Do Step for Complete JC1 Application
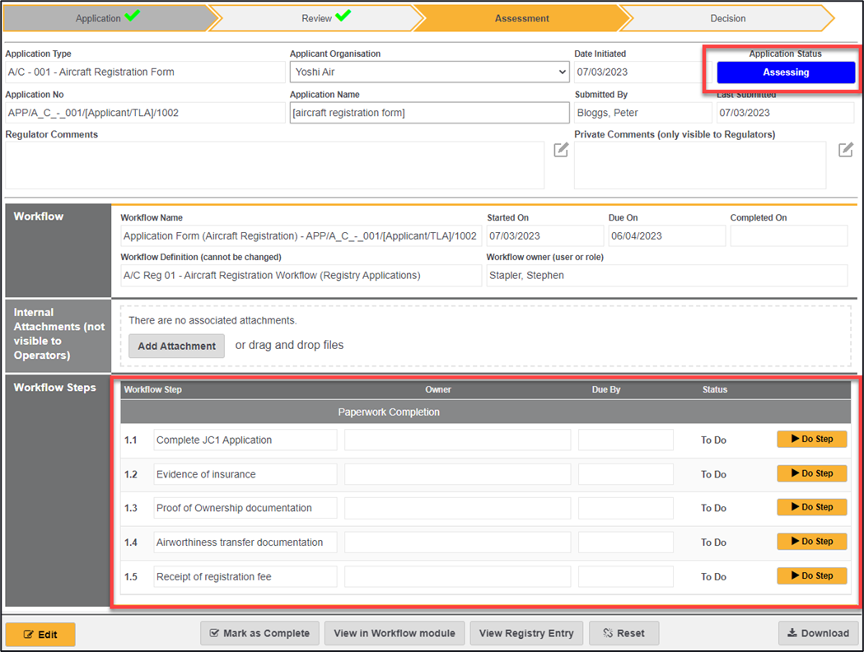 811,440
